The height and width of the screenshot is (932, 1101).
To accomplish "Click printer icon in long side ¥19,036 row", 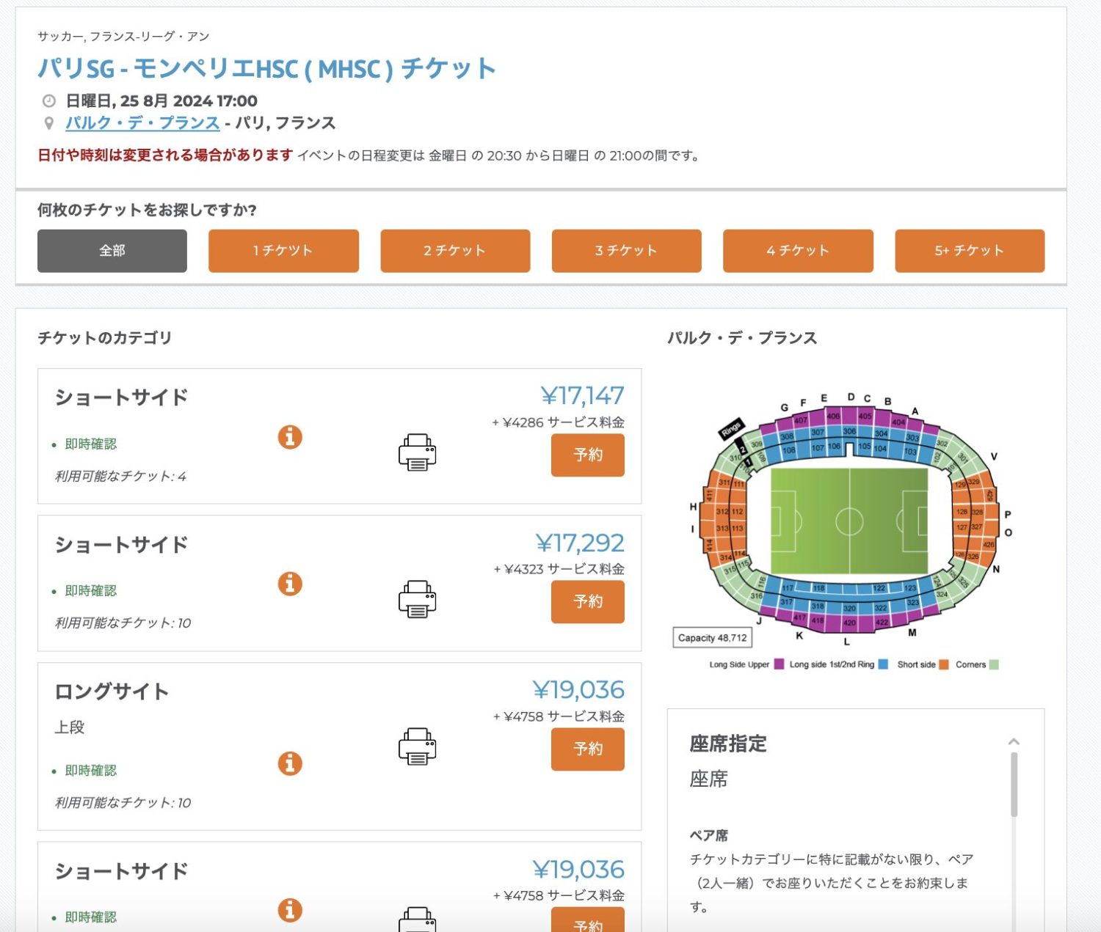I will pos(417,746).
